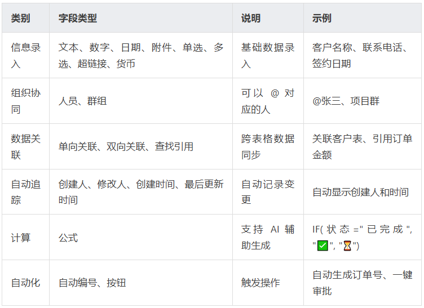Select the 计算 category cell
The image size is (424, 308).
click(26, 237)
